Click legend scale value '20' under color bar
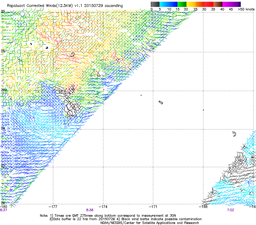256x225 pixels. click(x=186, y=9)
